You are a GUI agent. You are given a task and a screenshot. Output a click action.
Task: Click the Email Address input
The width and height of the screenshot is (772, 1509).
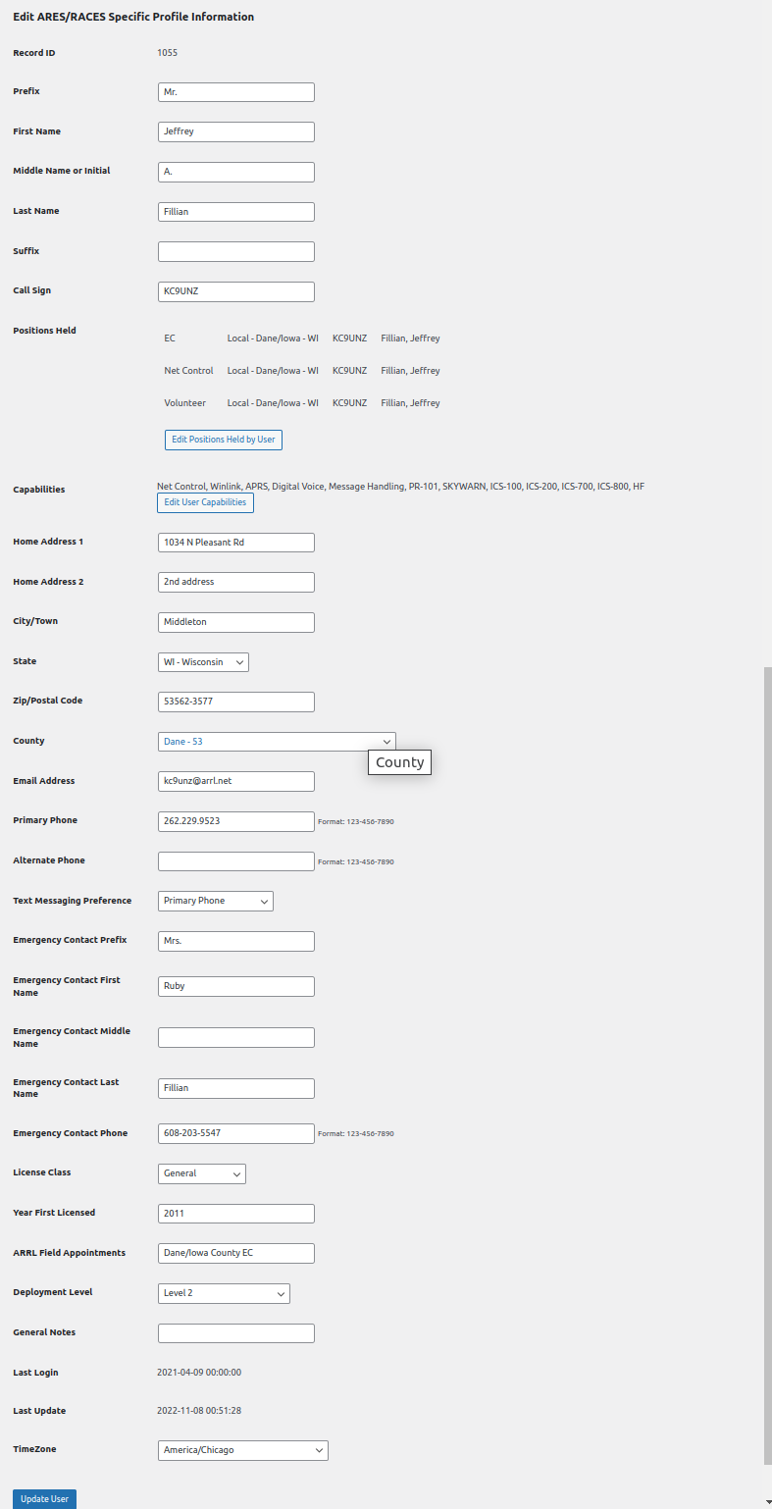(x=235, y=781)
